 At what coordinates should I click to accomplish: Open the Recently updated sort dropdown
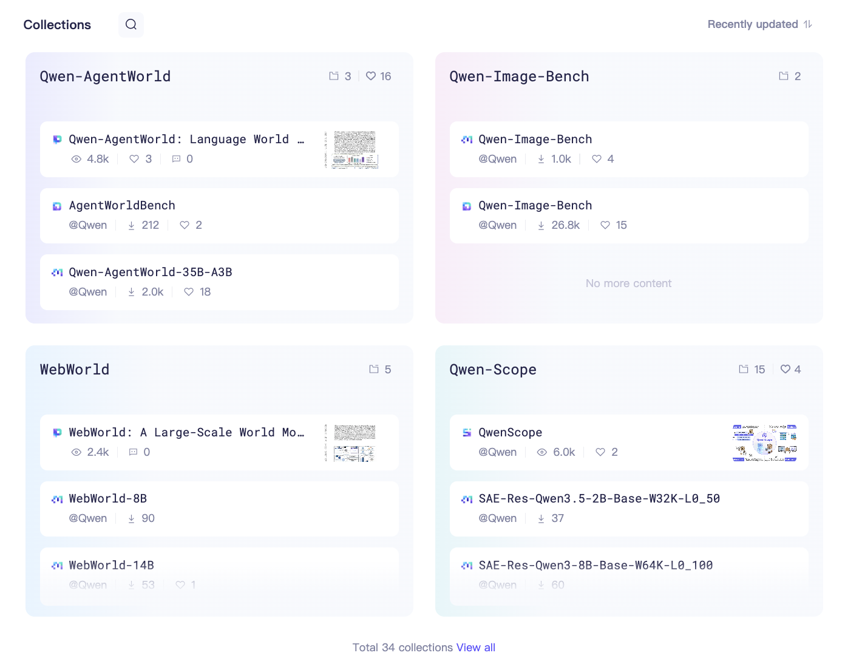[x=759, y=24]
